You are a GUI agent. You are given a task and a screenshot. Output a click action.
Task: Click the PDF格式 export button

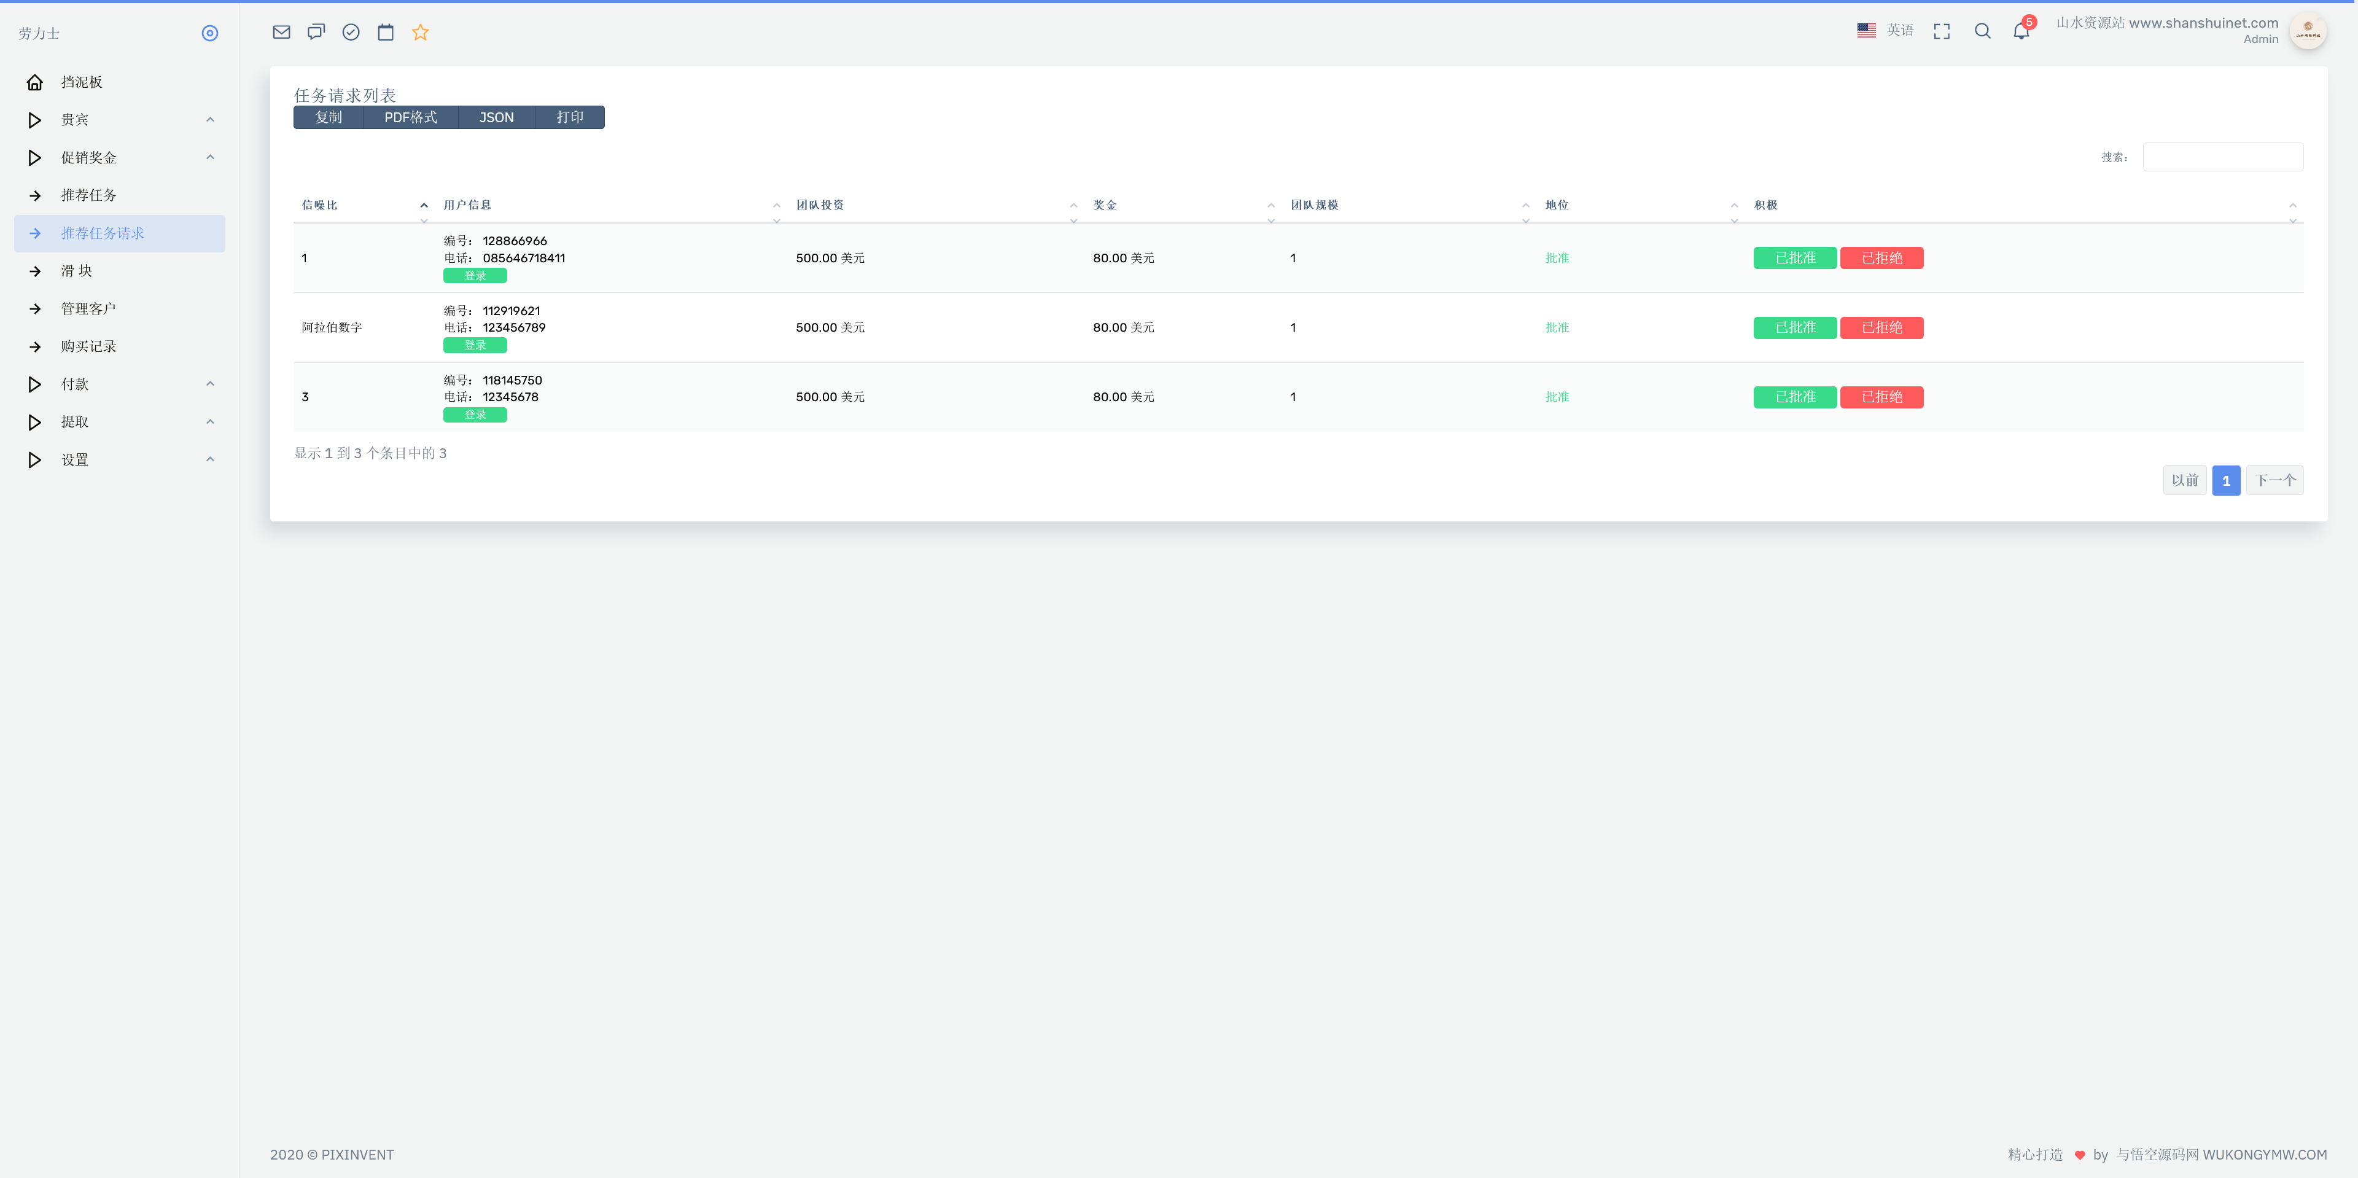point(410,117)
